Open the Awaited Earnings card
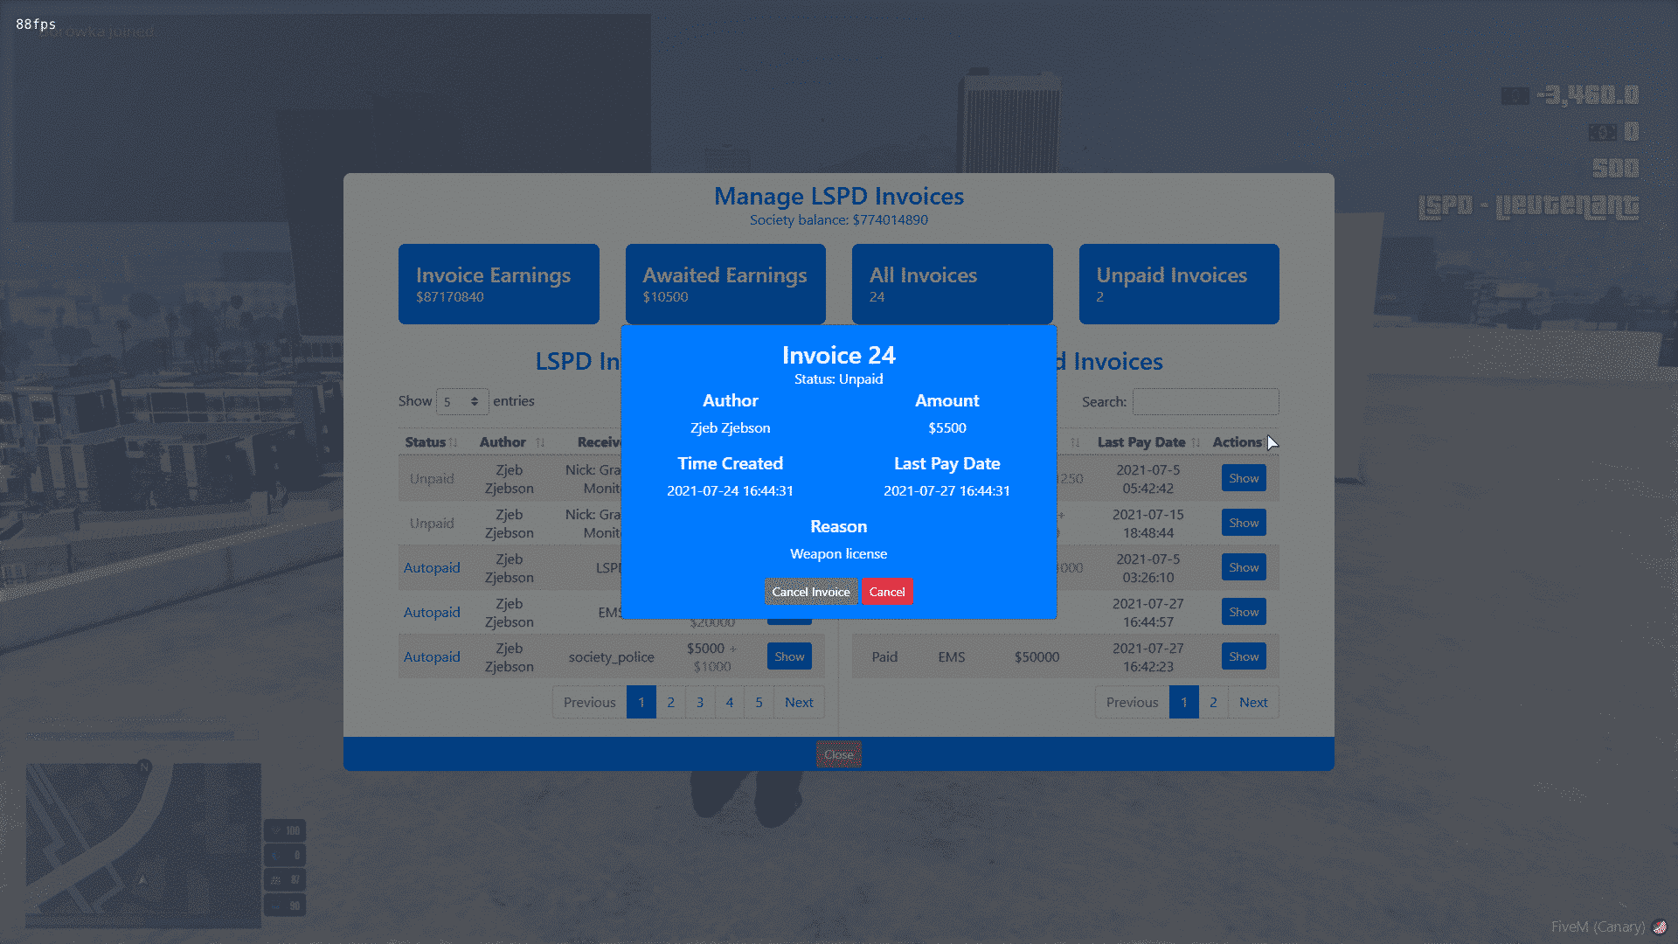 (x=725, y=284)
